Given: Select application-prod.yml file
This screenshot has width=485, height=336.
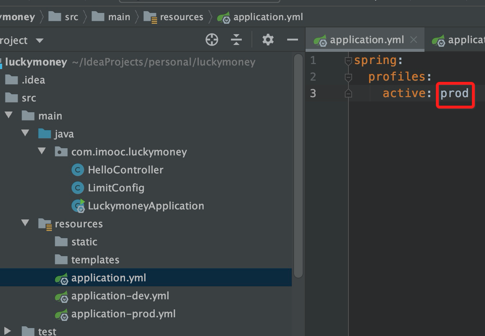Looking at the screenshot, I should click(x=123, y=314).
